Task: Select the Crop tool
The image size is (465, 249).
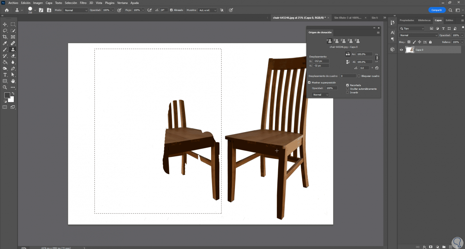Action: tap(5, 37)
